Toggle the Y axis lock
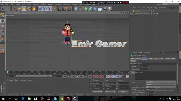Viewport: 181px width, 101px height. pyautogui.click(x=45, y=9)
